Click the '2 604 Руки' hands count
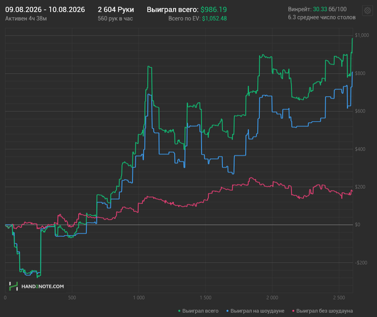 (116, 10)
